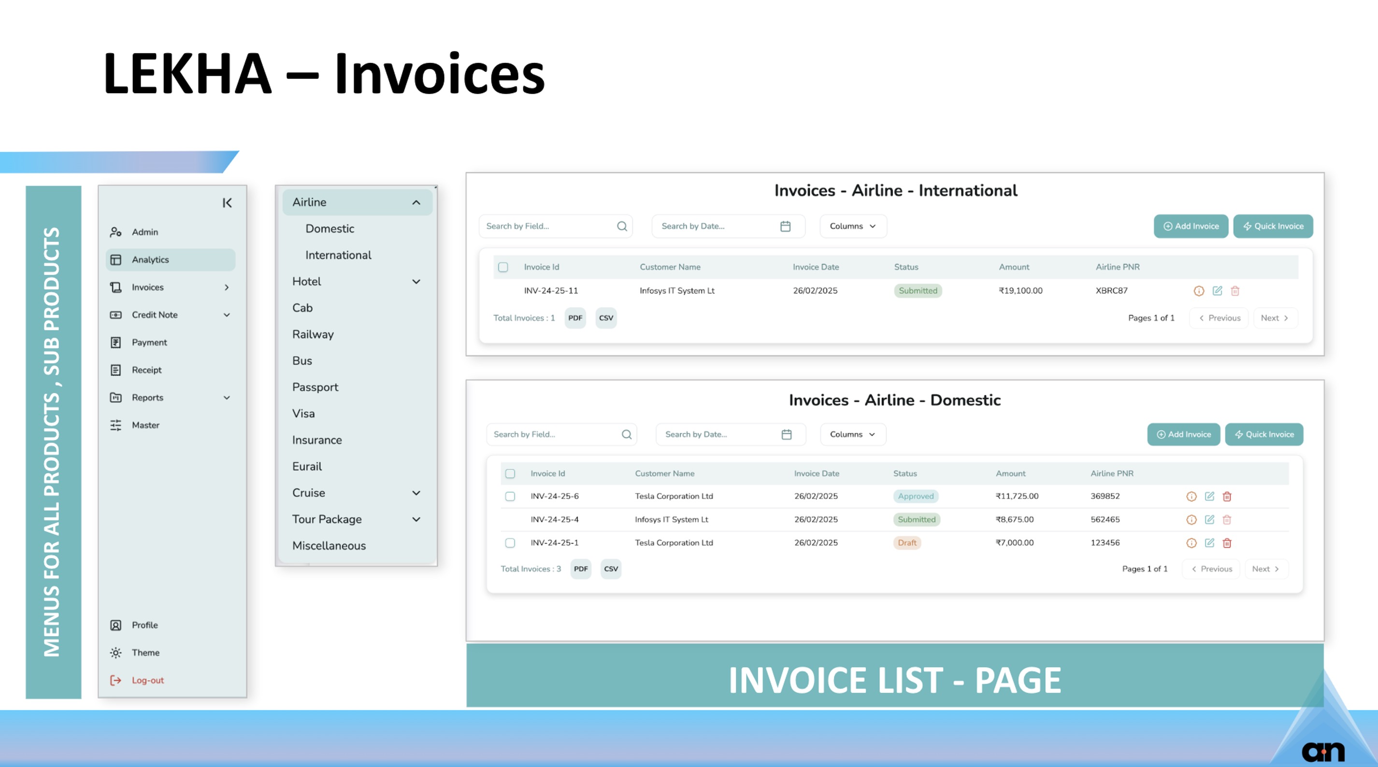Open Theme settings via sun icon
Viewport: 1378px width, 767px height.
pos(115,652)
